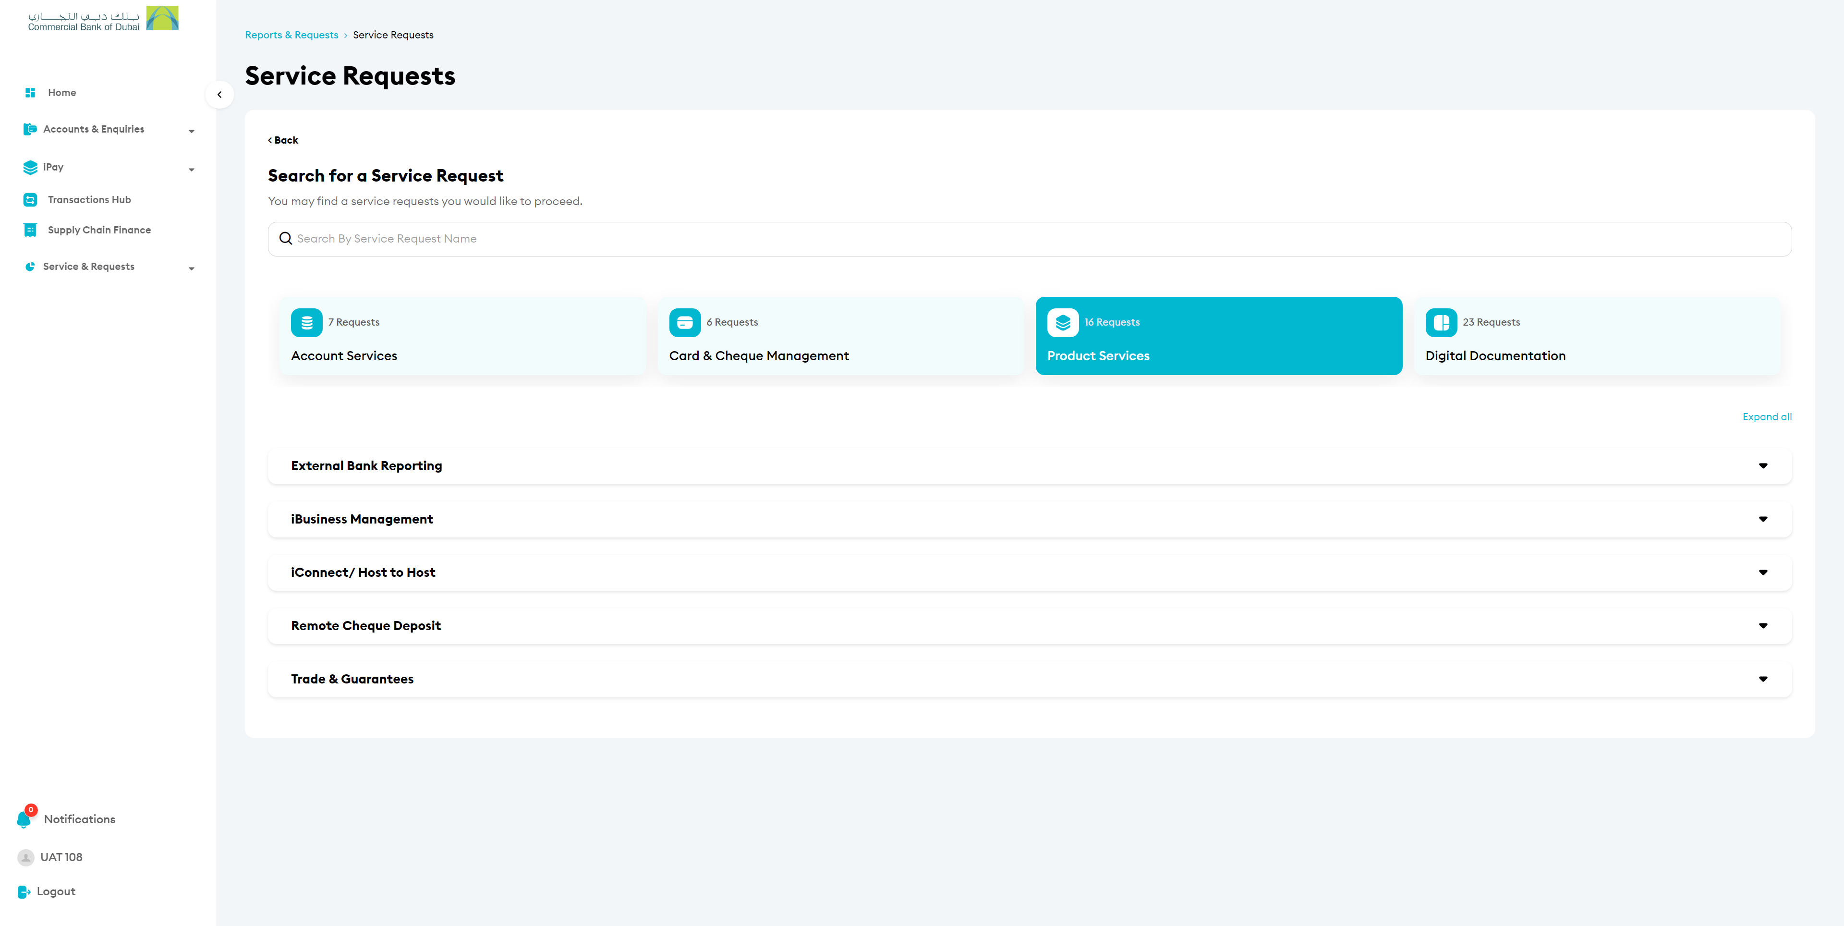The height and width of the screenshot is (926, 1844).
Task: Click the Expand all link
Action: [x=1766, y=417]
